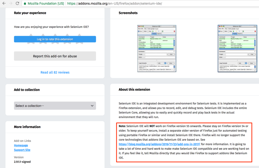The image size is (259, 168).
Task: Report this add-on for abuse
Action: coord(55,56)
